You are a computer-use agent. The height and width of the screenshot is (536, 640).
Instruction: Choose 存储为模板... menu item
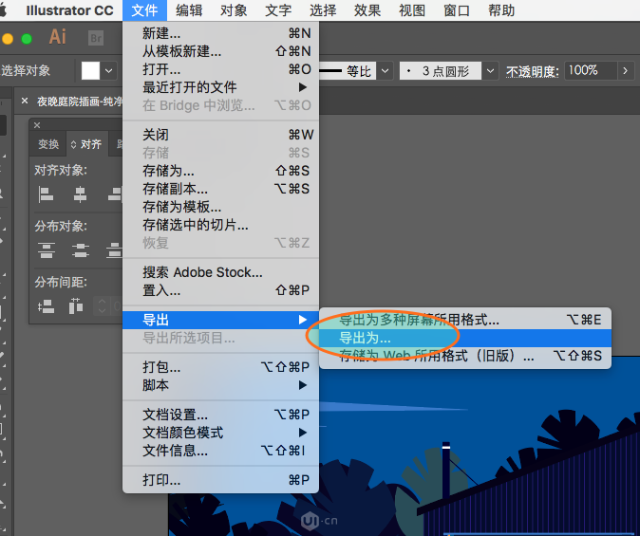pos(220,207)
